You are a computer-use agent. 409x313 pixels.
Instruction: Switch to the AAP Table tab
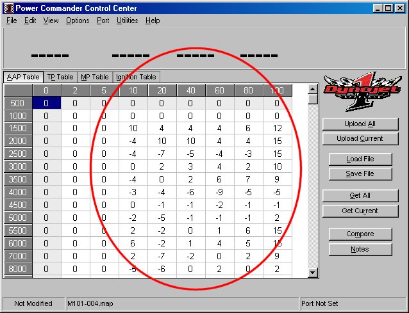23,77
